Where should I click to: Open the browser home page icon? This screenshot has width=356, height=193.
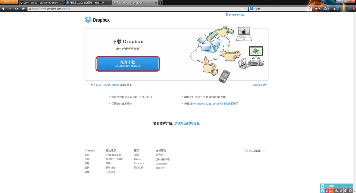[23, 9]
